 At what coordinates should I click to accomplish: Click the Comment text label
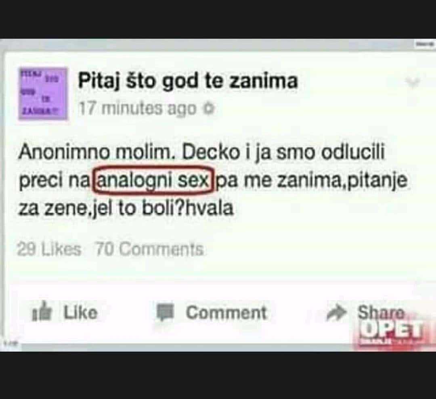pos(226,312)
